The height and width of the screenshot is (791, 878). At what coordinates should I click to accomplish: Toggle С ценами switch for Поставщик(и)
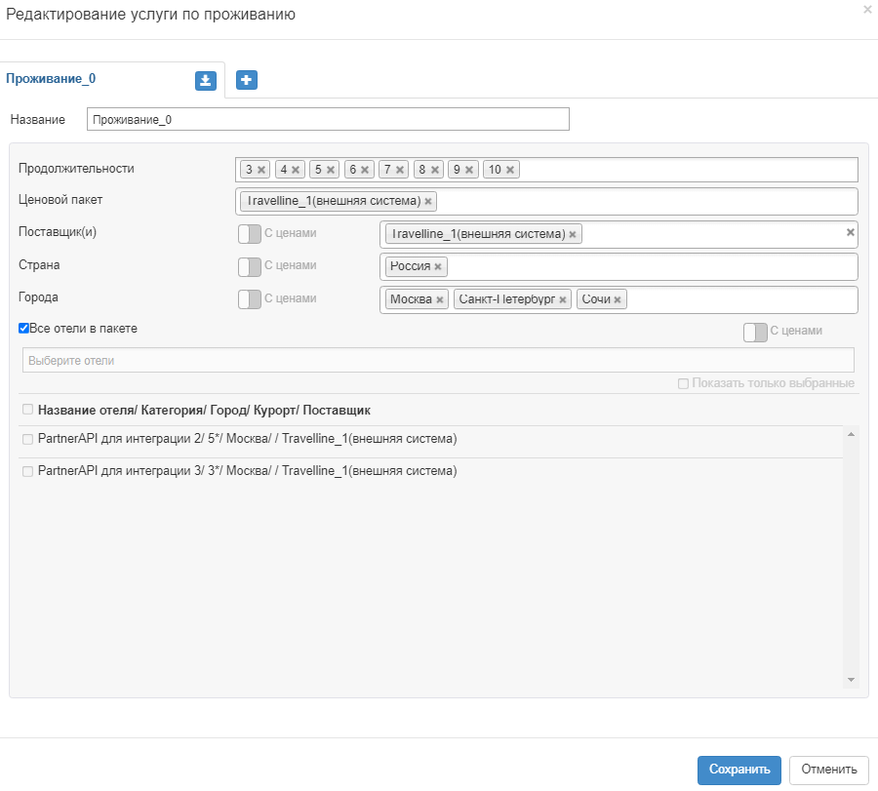[250, 234]
